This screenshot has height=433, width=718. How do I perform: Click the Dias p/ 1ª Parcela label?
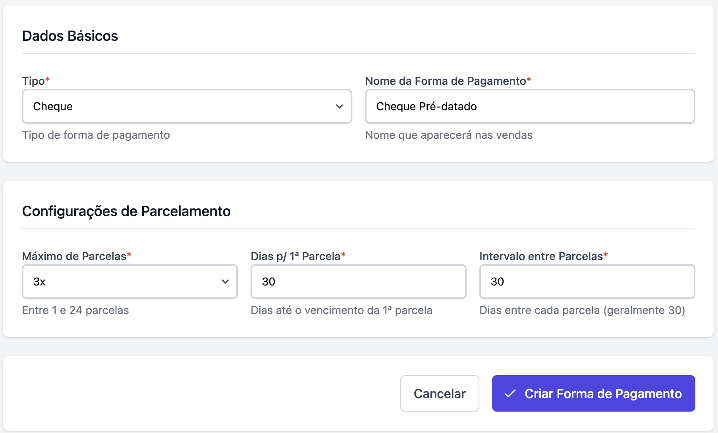(295, 256)
